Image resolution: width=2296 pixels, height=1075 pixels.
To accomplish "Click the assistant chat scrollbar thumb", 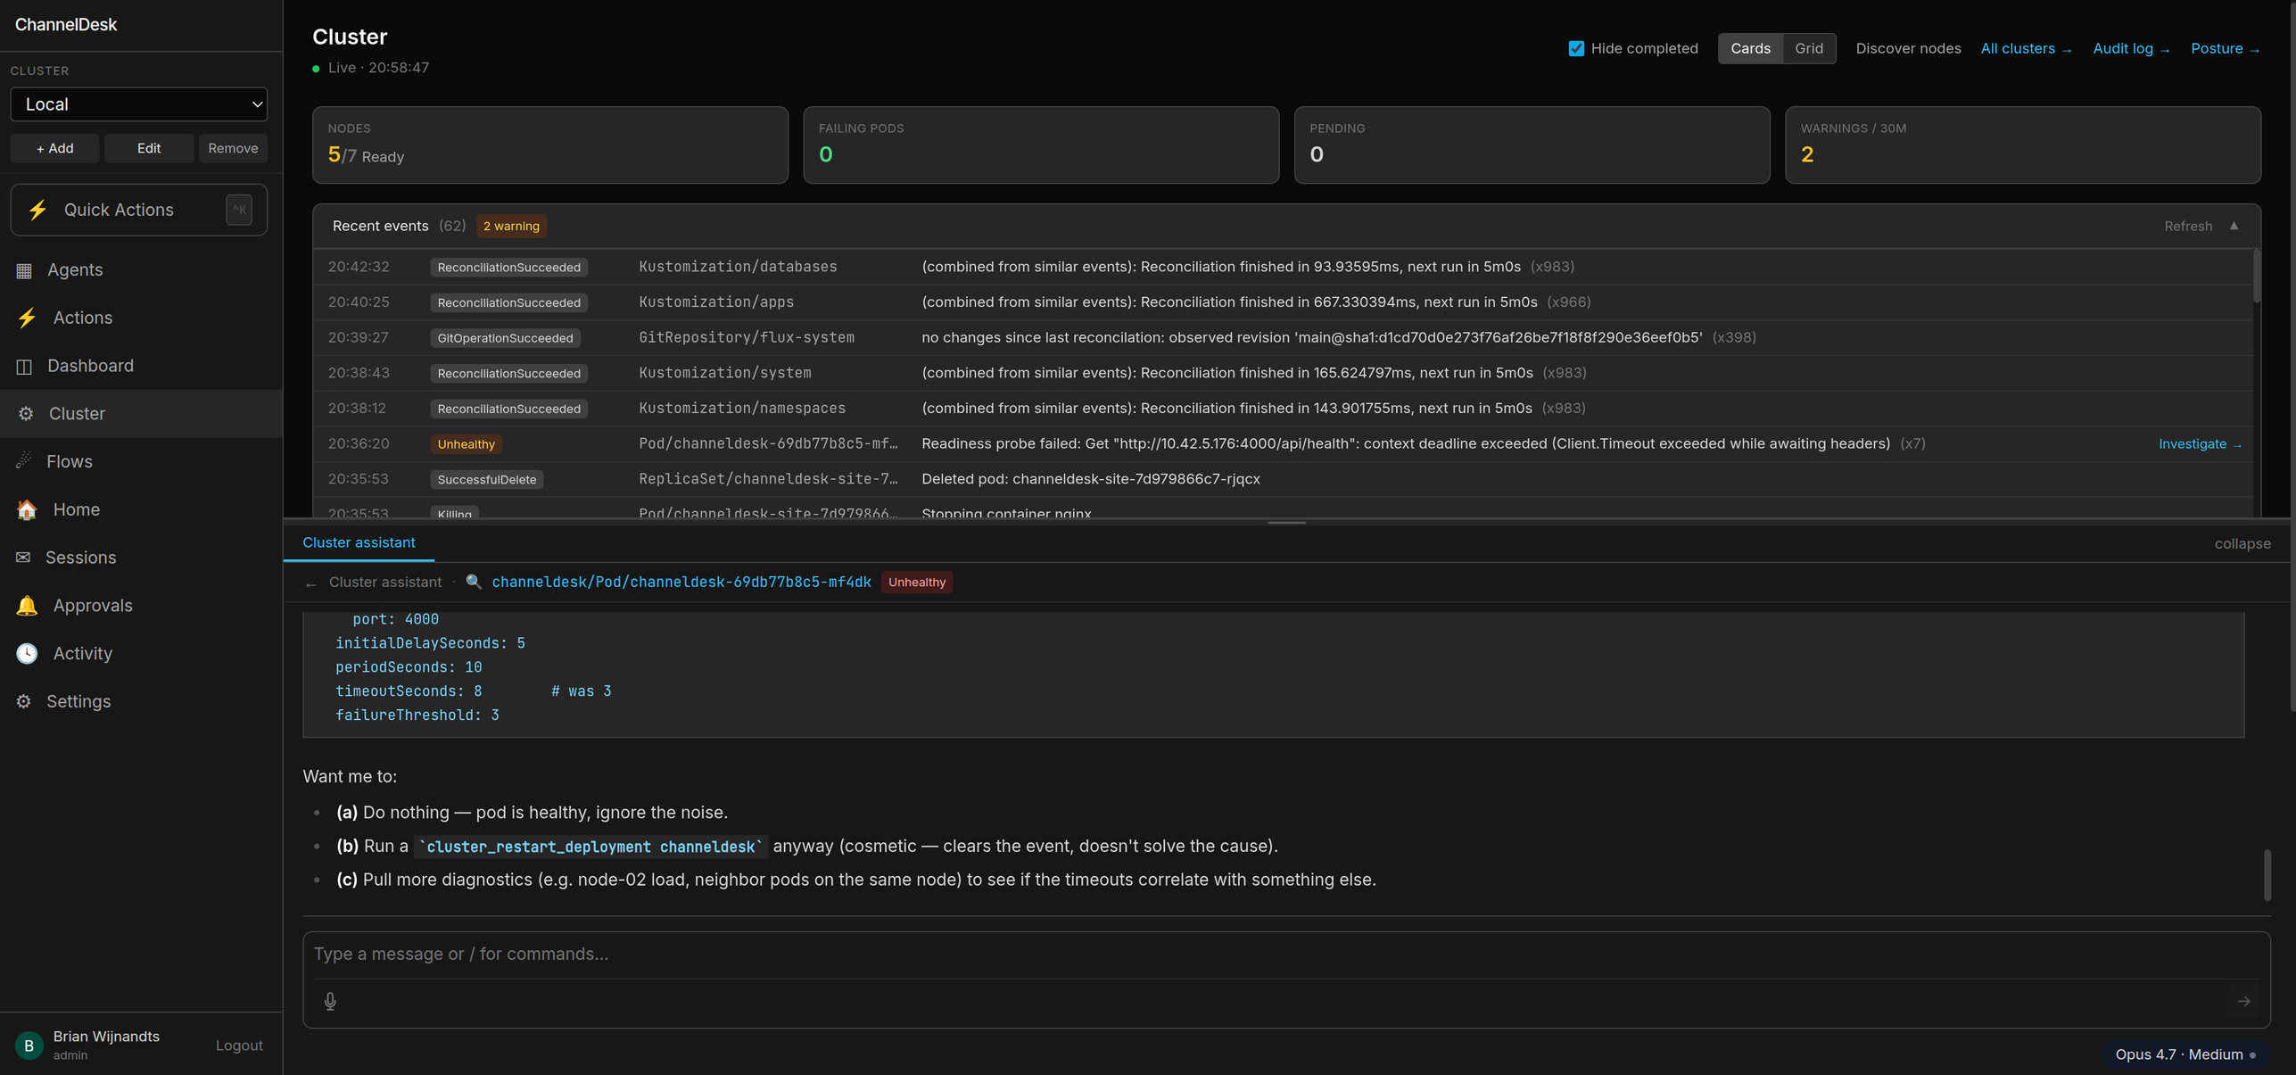I will point(2267,875).
